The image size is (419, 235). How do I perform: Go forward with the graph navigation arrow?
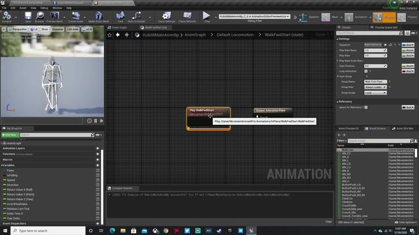pyautogui.click(x=126, y=35)
